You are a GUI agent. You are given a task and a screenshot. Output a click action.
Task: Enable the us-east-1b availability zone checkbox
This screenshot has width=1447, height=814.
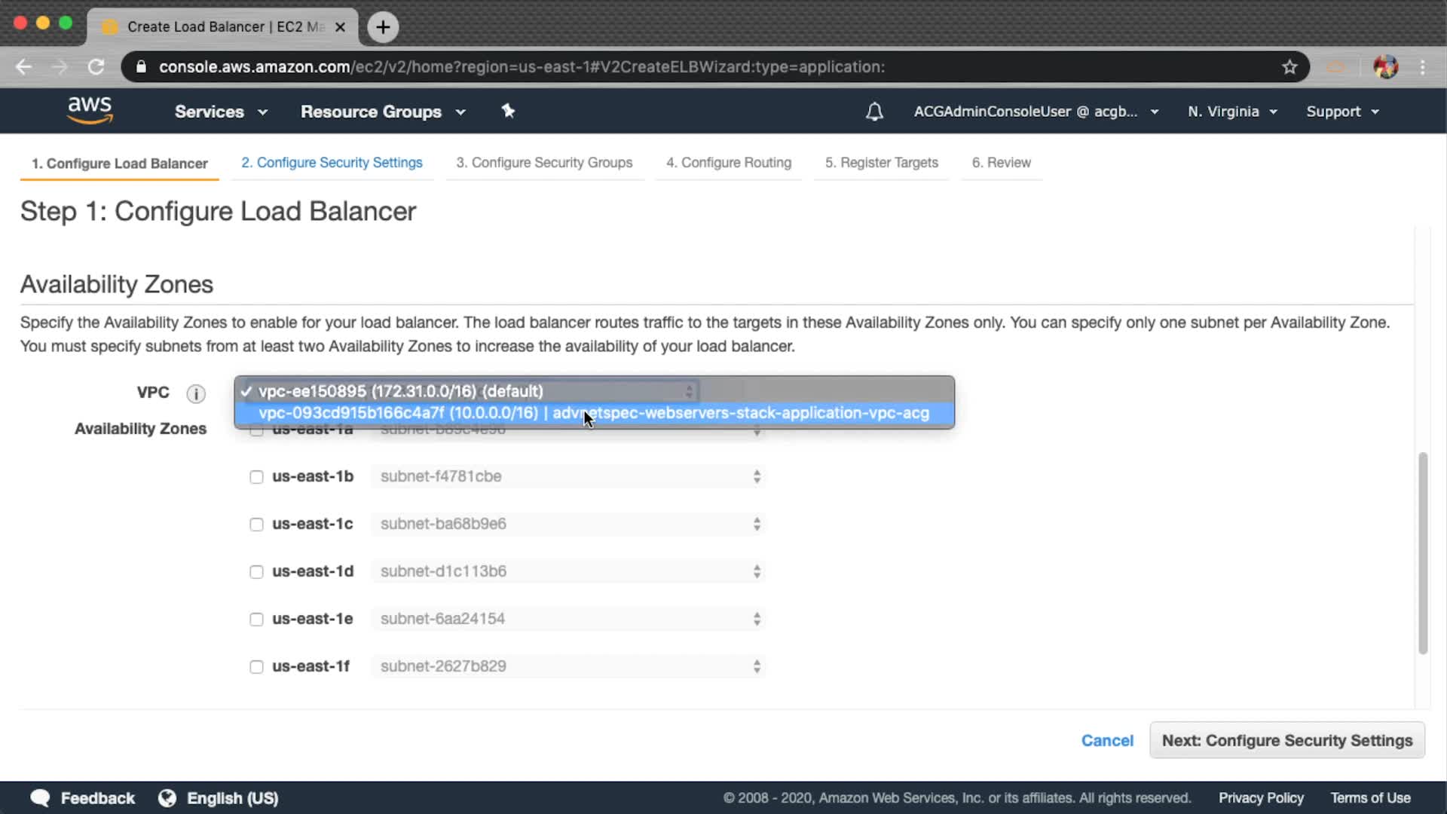tap(256, 477)
